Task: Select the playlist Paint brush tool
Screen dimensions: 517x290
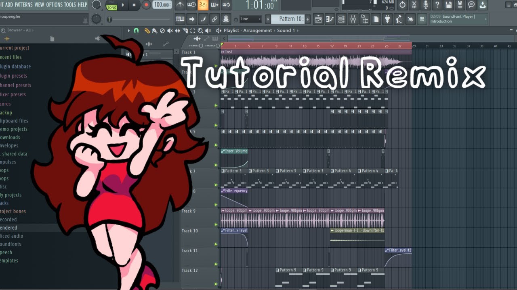Action: coord(155,31)
